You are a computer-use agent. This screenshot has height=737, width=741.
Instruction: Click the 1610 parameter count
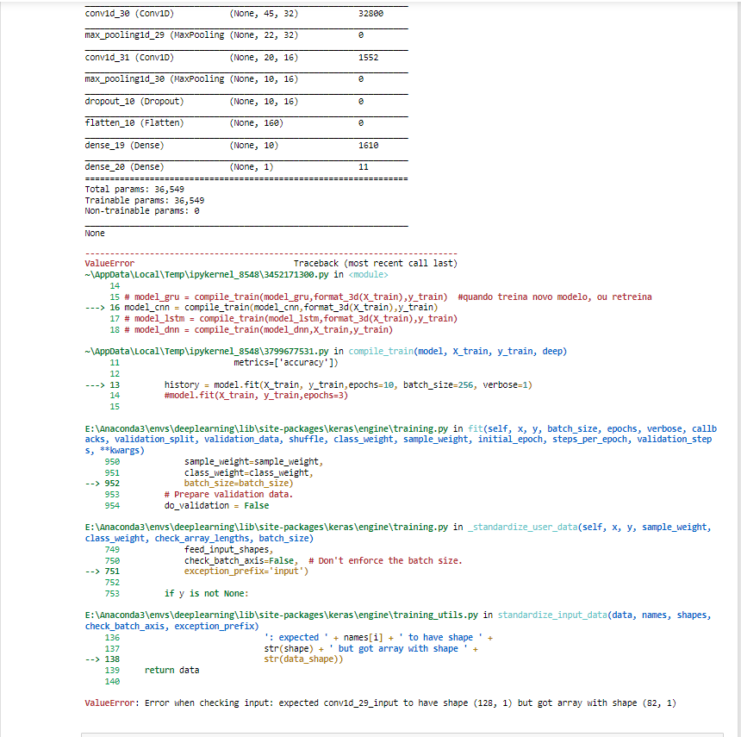(x=368, y=146)
